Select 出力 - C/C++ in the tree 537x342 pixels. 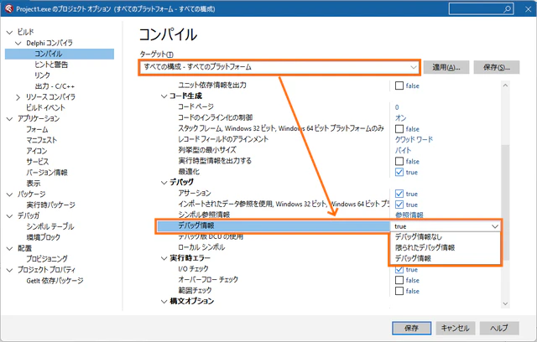coord(55,86)
